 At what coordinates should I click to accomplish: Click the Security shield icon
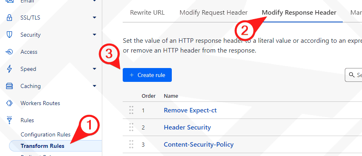coord(9,35)
